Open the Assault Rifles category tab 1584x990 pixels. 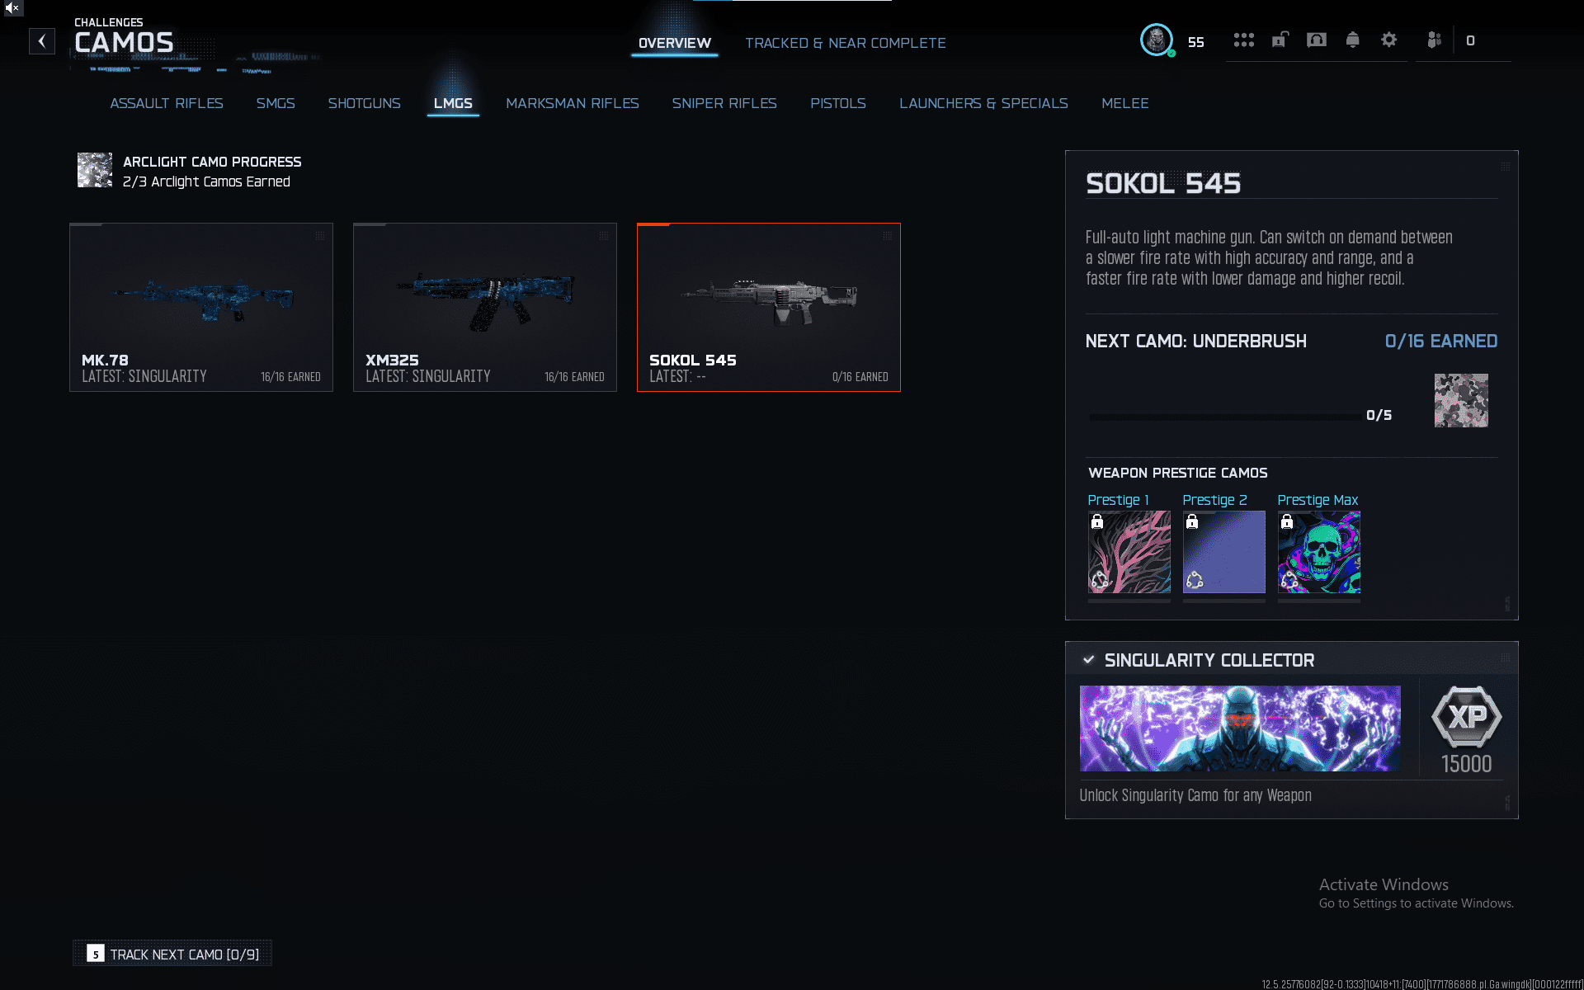(167, 103)
